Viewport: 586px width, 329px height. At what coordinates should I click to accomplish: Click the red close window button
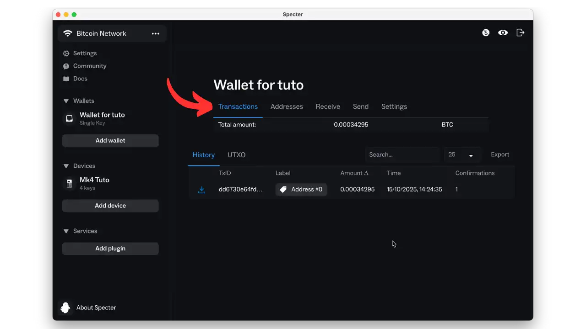pos(59,15)
